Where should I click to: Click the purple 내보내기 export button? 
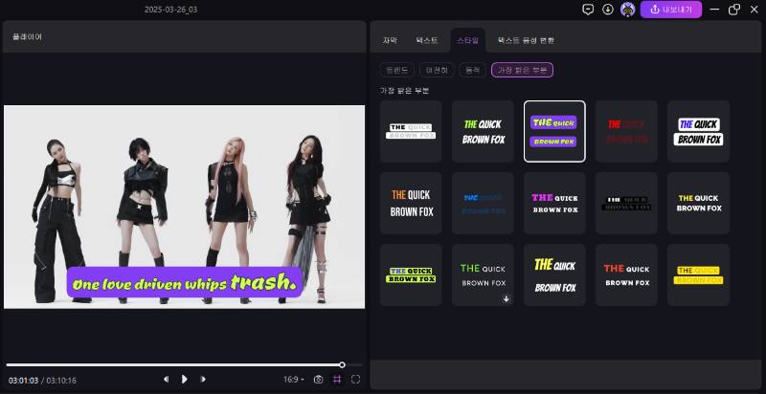[671, 10]
